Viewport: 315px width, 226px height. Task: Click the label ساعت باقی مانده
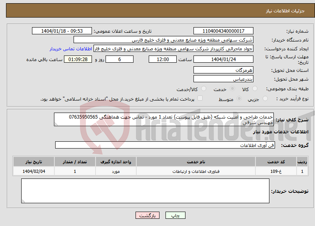(44, 59)
